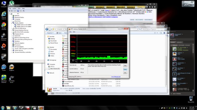Expand the Network adapters node
This screenshot has height=110, width=197.
pos(12,43)
